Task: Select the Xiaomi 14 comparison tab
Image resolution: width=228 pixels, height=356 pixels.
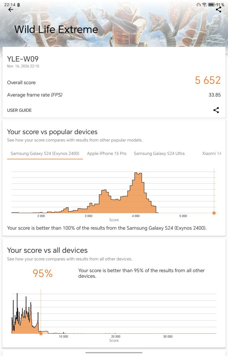Action: pyautogui.click(x=211, y=153)
